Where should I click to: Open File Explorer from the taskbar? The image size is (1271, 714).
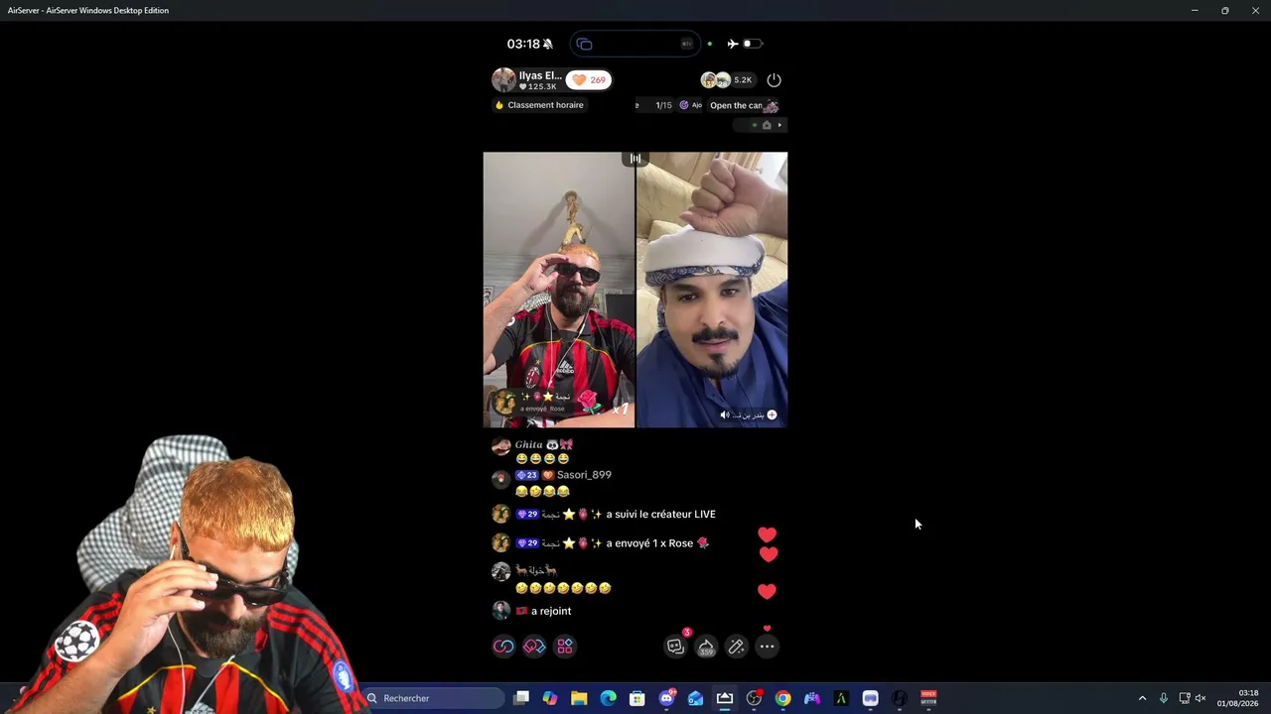(579, 698)
